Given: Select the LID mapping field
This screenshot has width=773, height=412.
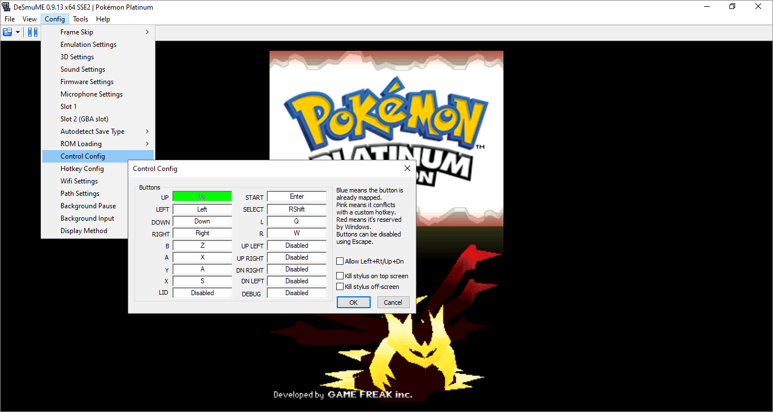Looking at the screenshot, I should pos(202,293).
